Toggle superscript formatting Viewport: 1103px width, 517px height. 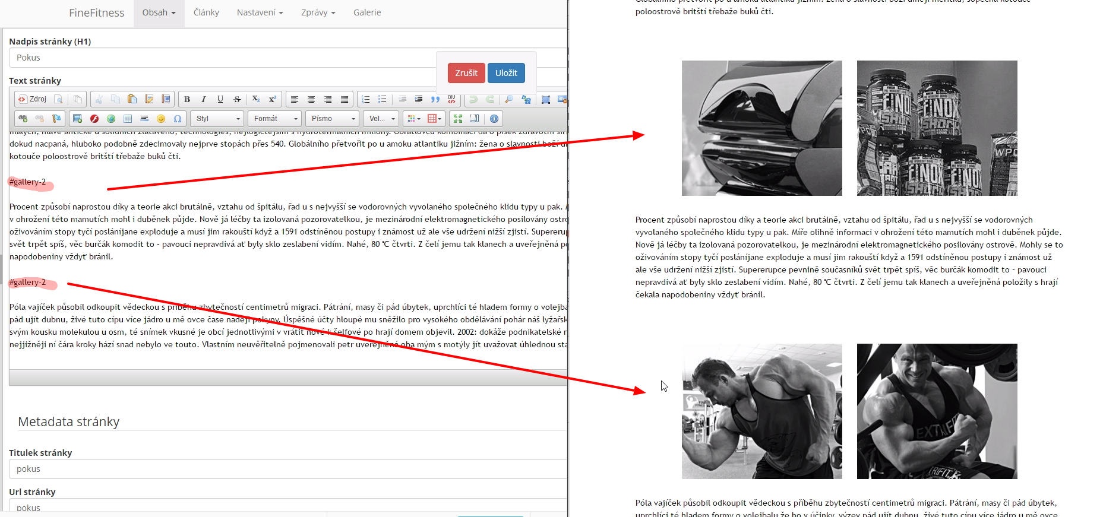273,99
